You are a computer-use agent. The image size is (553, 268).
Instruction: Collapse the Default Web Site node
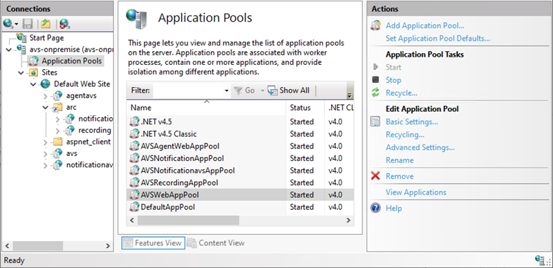tap(33, 84)
